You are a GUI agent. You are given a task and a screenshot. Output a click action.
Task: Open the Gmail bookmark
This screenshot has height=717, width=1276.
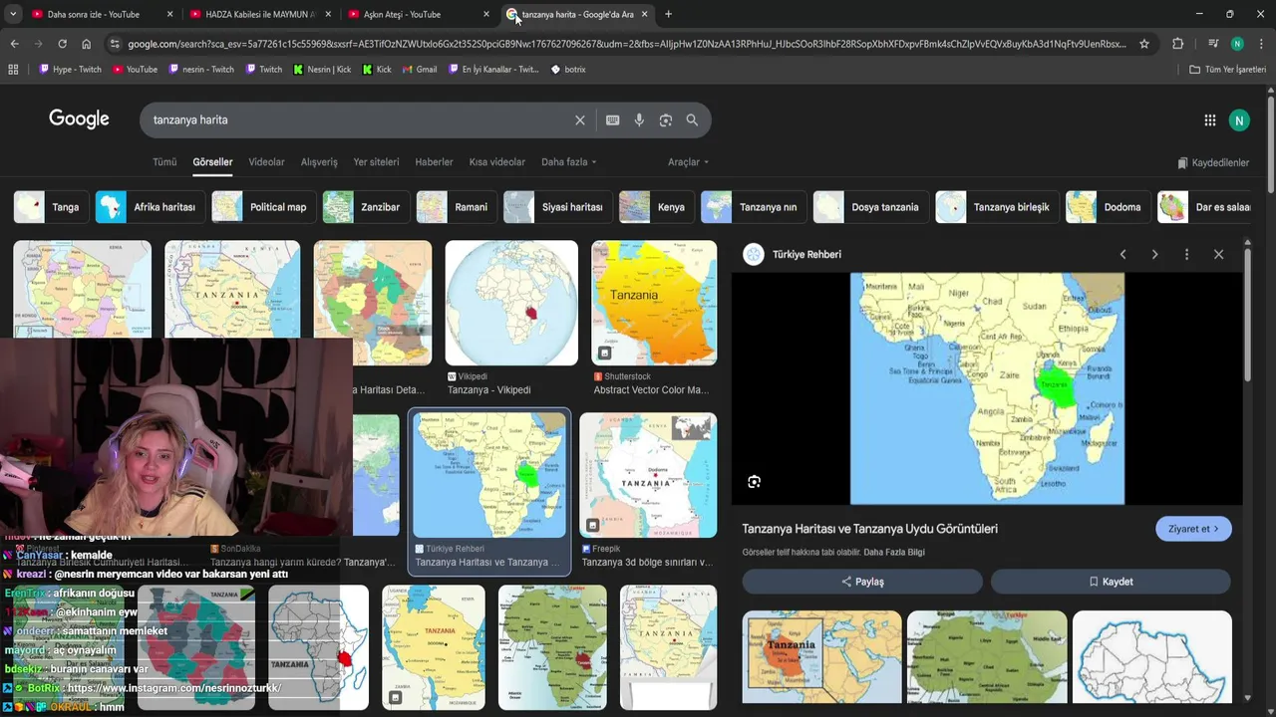click(x=420, y=70)
